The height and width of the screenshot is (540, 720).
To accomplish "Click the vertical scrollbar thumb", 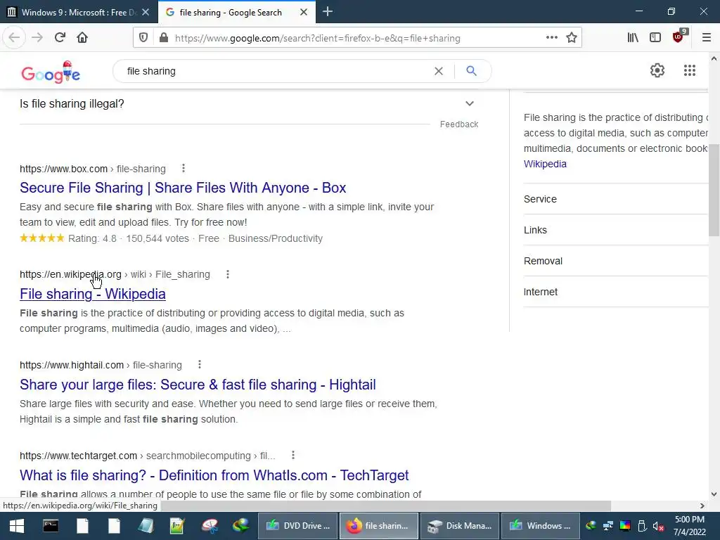I will point(714,190).
